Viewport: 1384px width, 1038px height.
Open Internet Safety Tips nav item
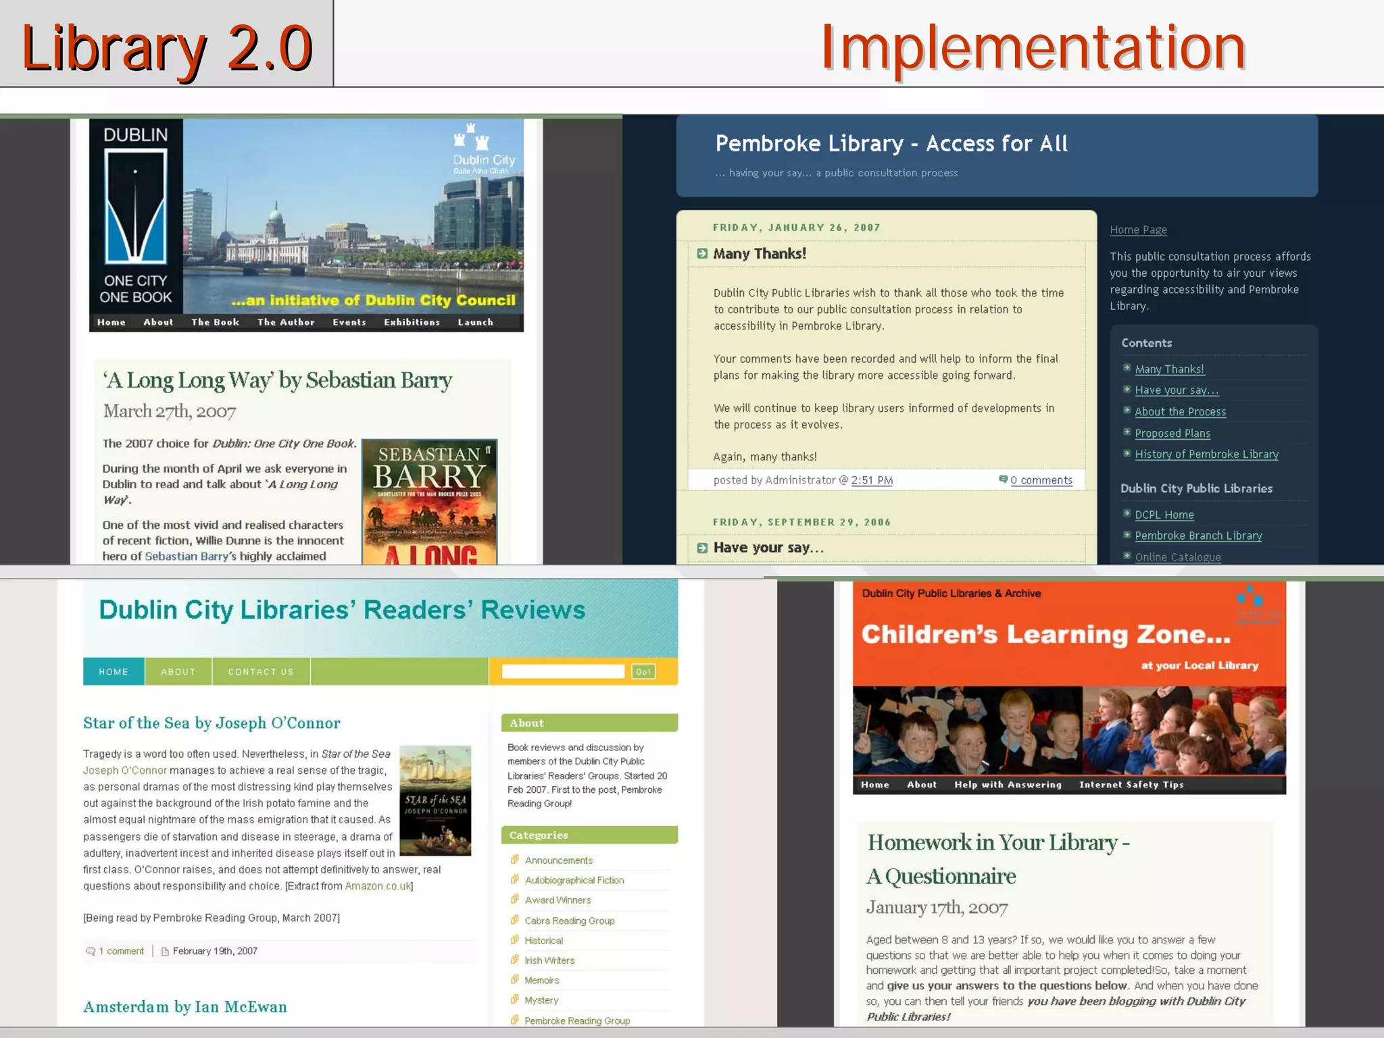(x=1132, y=785)
